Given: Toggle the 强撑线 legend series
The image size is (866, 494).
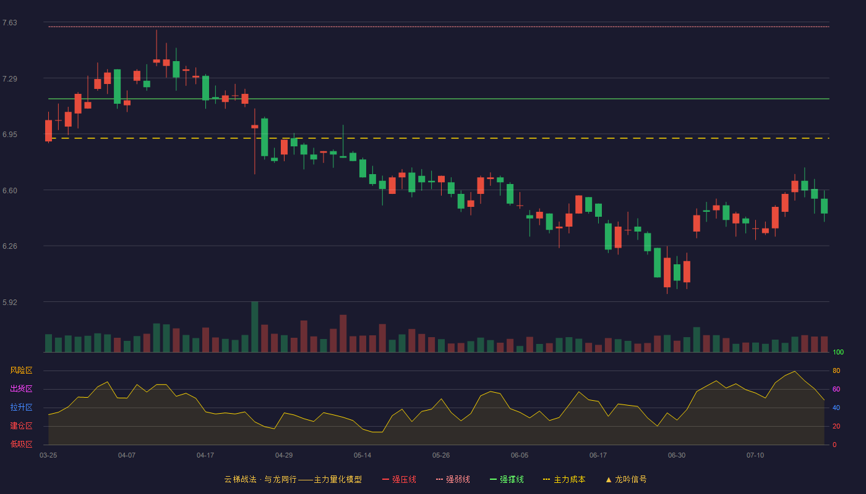Looking at the screenshot, I should point(507,479).
